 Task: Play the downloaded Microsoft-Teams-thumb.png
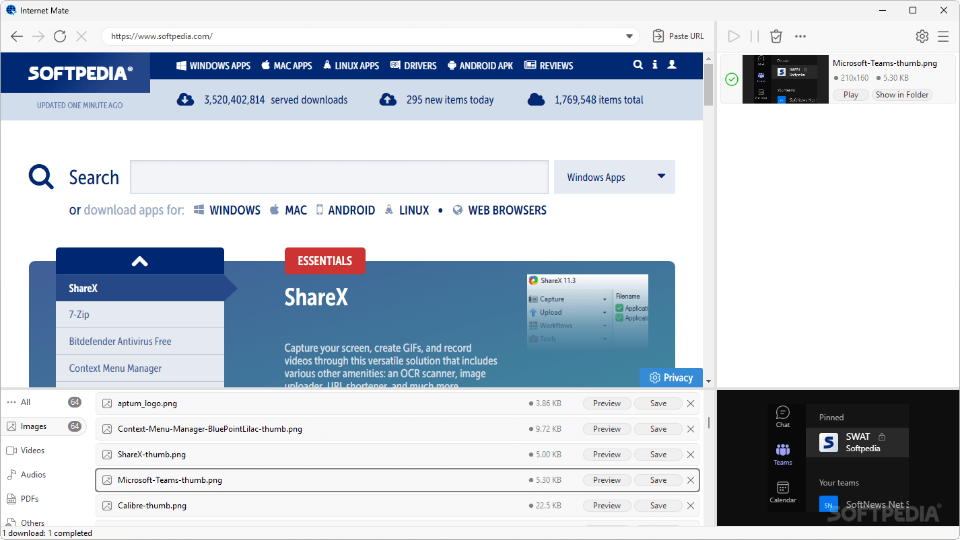click(x=851, y=95)
